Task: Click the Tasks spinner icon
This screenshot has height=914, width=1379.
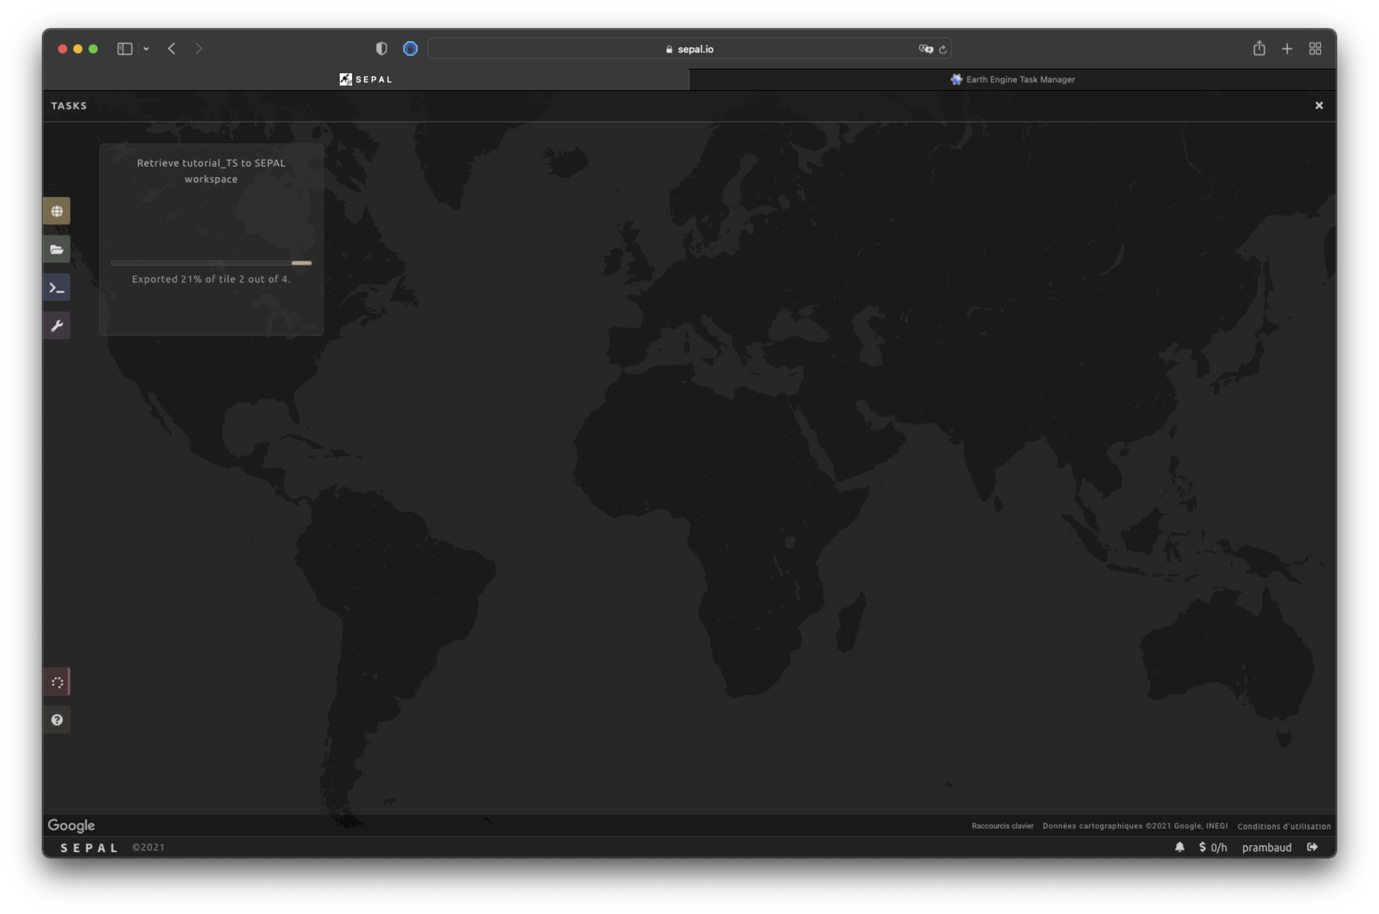Action: tap(57, 682)
